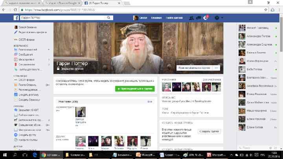
Task: Open the privacy shortcuts lock icon
Action: [x=217, y=18]
